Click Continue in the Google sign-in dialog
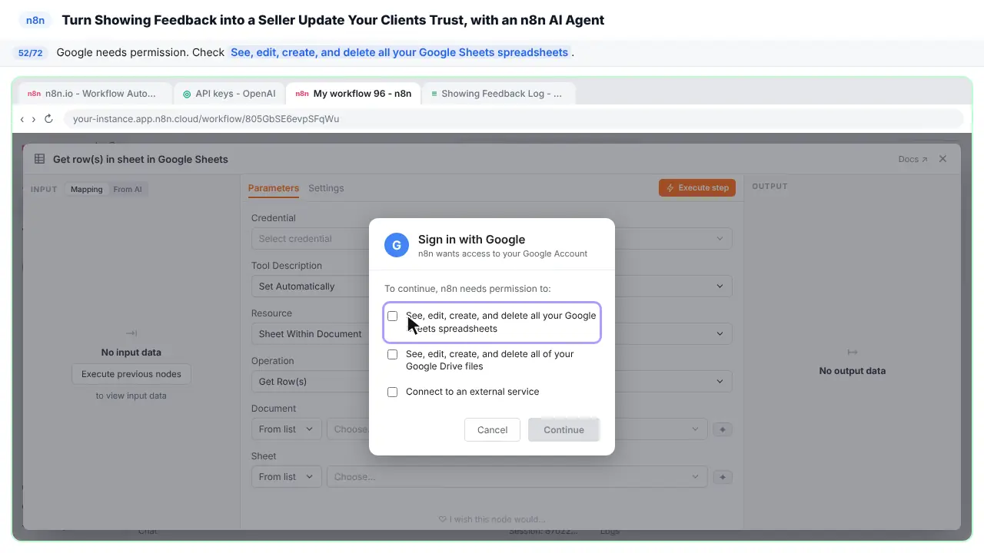Image resolution: width=984 pixels, height=553 pixels. (563, 429)
